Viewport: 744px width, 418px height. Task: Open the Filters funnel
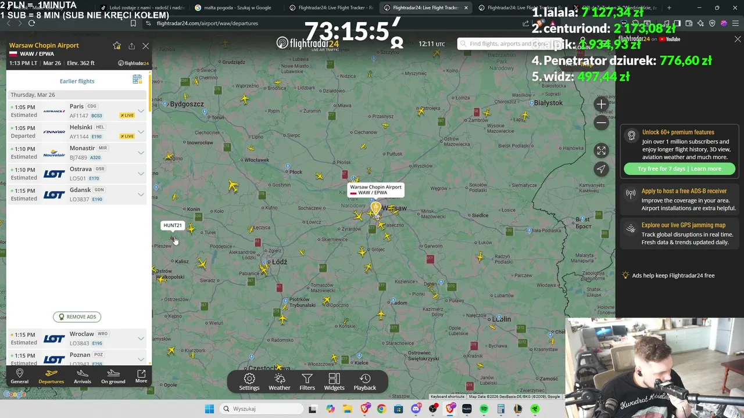(307, 382)
